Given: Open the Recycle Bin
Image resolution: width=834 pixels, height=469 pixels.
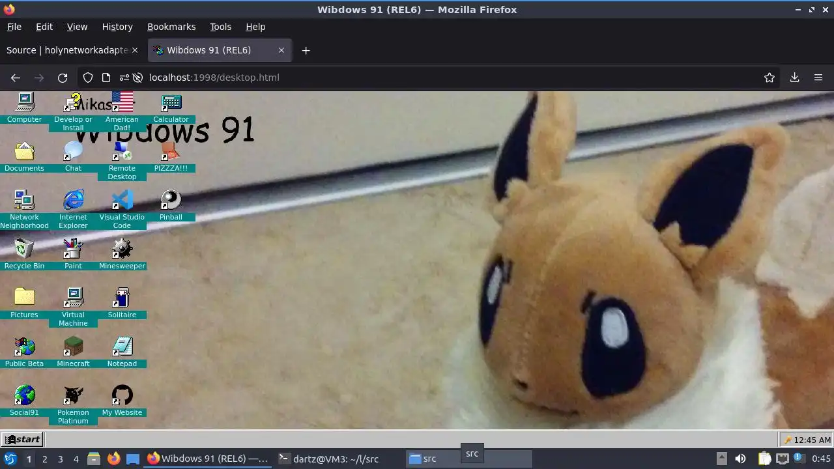Looking at the screenshot, I should [x=24, y=254].
